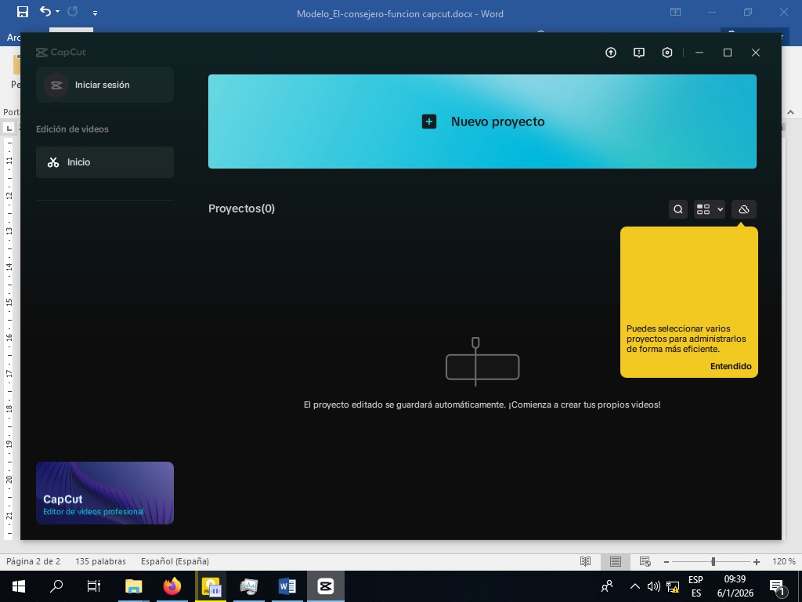Click the CapCut taskbar icon
This screenshot has height=602, width=802.
325,586
